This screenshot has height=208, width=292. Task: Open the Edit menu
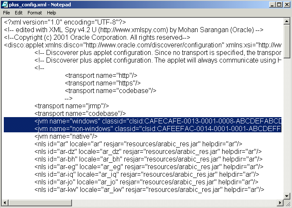click(19, 13)
